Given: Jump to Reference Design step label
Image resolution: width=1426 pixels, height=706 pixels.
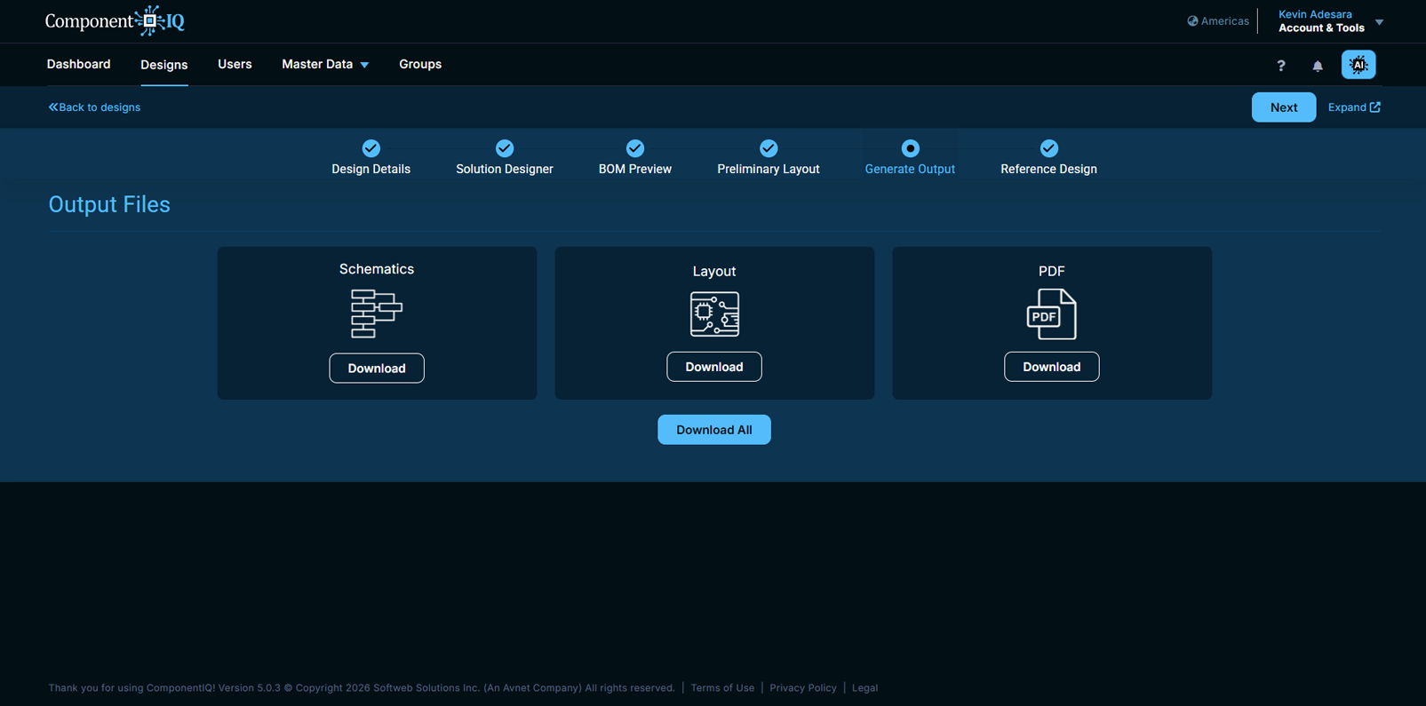Looking at the screenshot, I should click(x=1048, y=169).
